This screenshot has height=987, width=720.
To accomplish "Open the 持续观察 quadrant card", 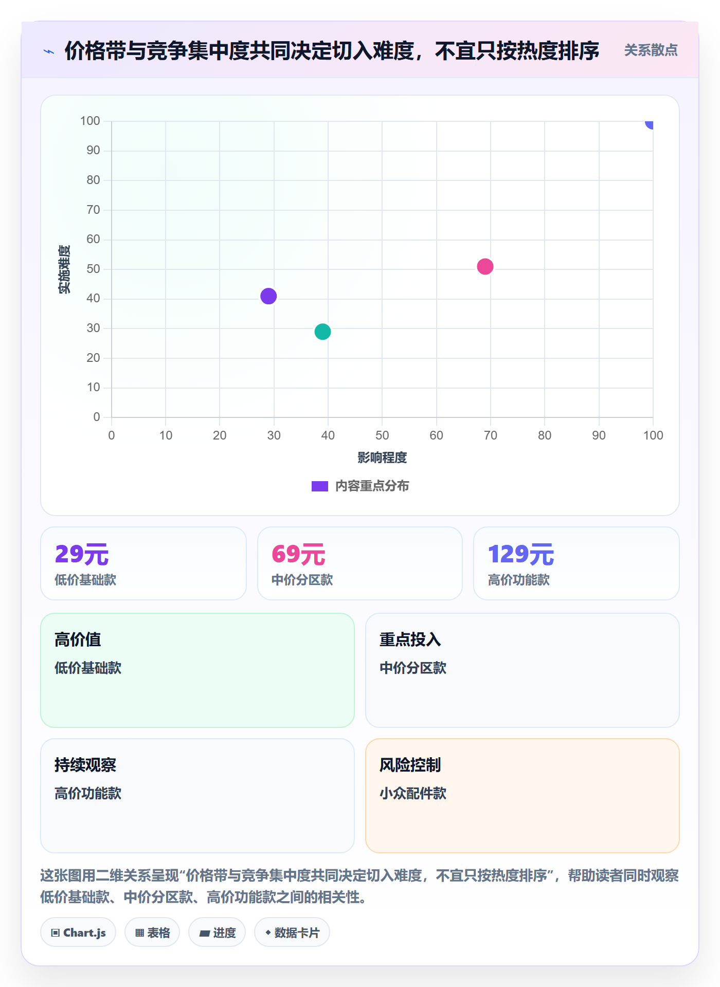I will click(197, 796).
